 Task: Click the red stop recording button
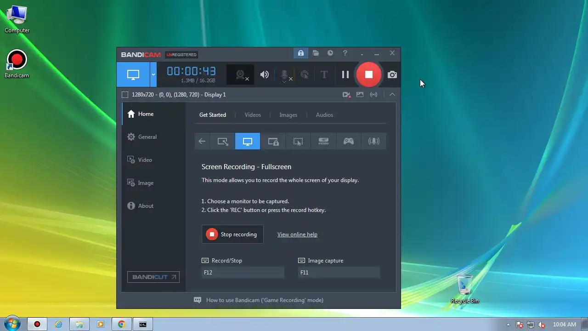click(x=368, y=74)
